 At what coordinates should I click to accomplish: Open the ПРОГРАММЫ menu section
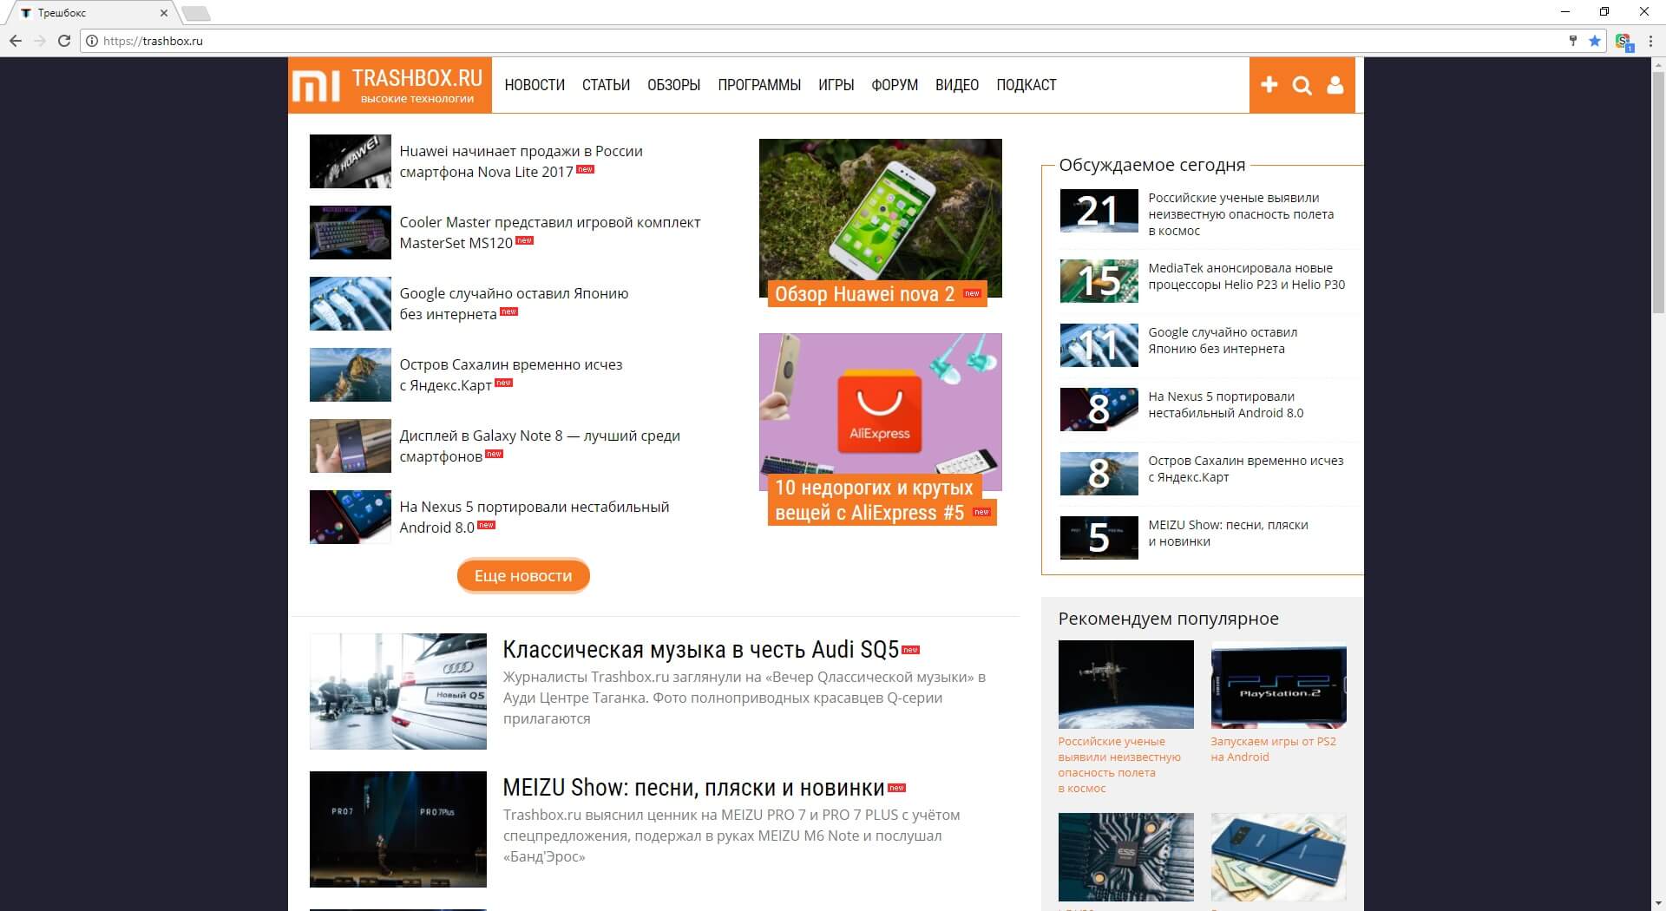click(x=758, y=85)
